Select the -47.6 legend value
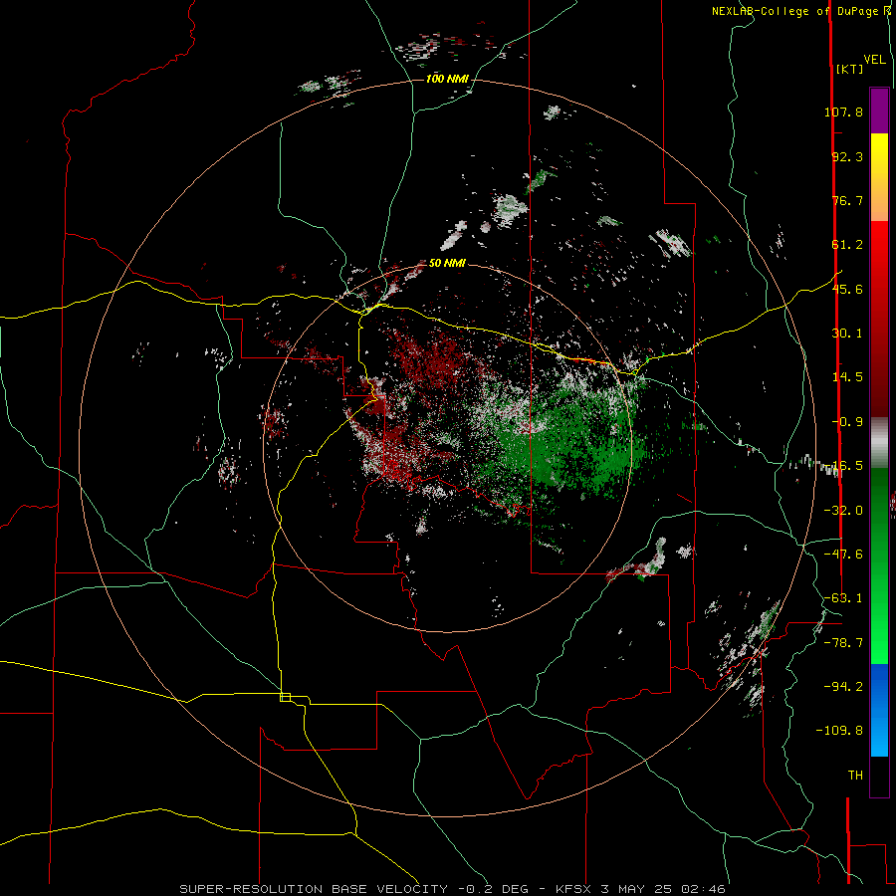The image size is (896, 896). coord(843,555)
